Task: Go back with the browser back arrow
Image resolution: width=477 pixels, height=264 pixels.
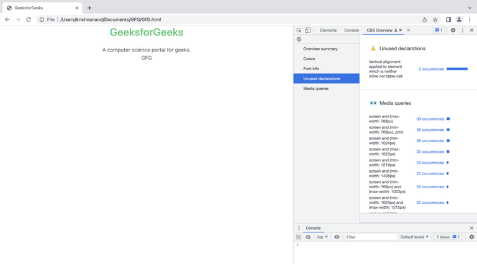Action: [x=7, y=19]
